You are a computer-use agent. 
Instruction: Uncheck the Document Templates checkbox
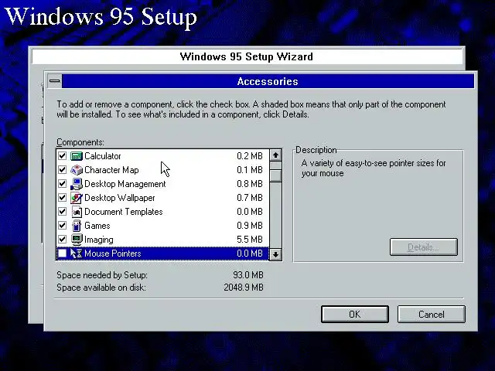coord(62,211)
